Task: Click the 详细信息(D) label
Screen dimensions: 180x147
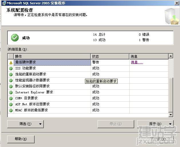Action: pos(18,49)
